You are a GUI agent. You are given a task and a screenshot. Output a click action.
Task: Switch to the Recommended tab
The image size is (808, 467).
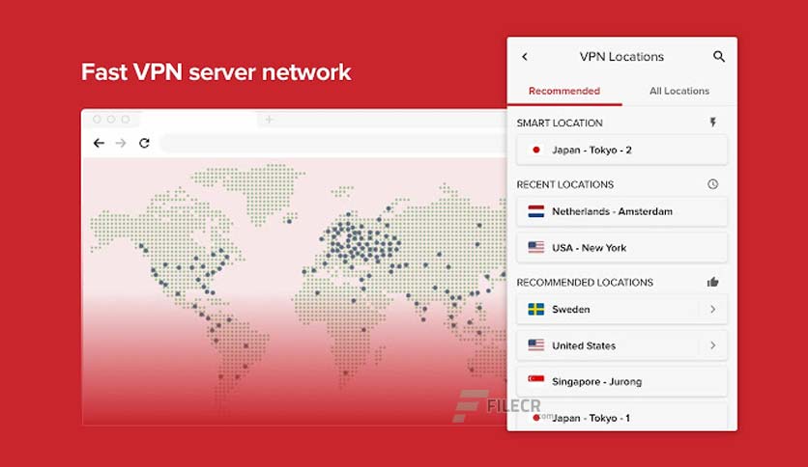coord(564,91)
